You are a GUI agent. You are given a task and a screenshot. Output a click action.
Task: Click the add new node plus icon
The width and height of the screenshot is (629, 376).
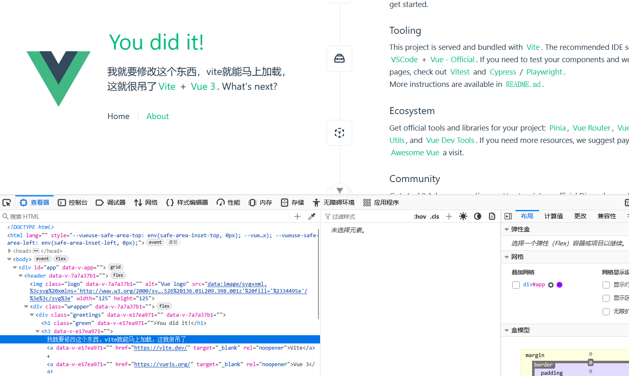tap(297, 217)
